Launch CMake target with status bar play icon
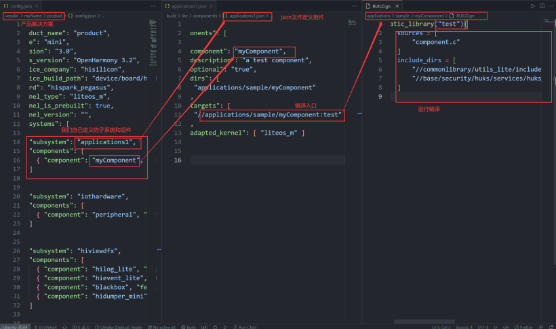Screen dimensions: 556x329 click(x=225, y=327)
